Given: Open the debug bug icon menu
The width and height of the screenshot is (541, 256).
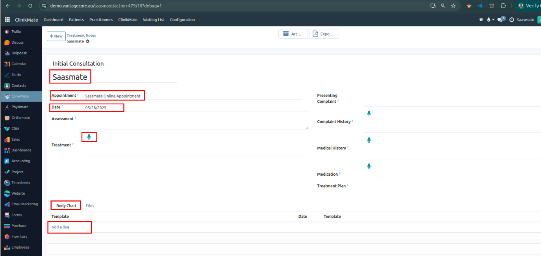Looking at the screenshot, I should tap(481, 20).
